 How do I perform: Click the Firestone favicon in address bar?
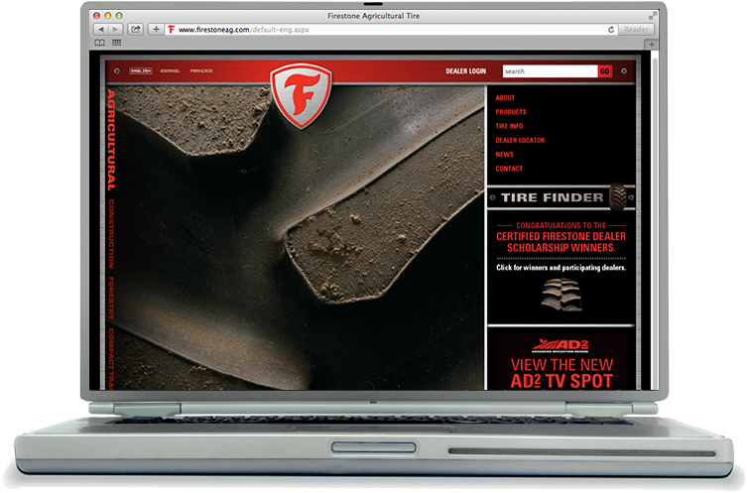(x=171, y=30)
